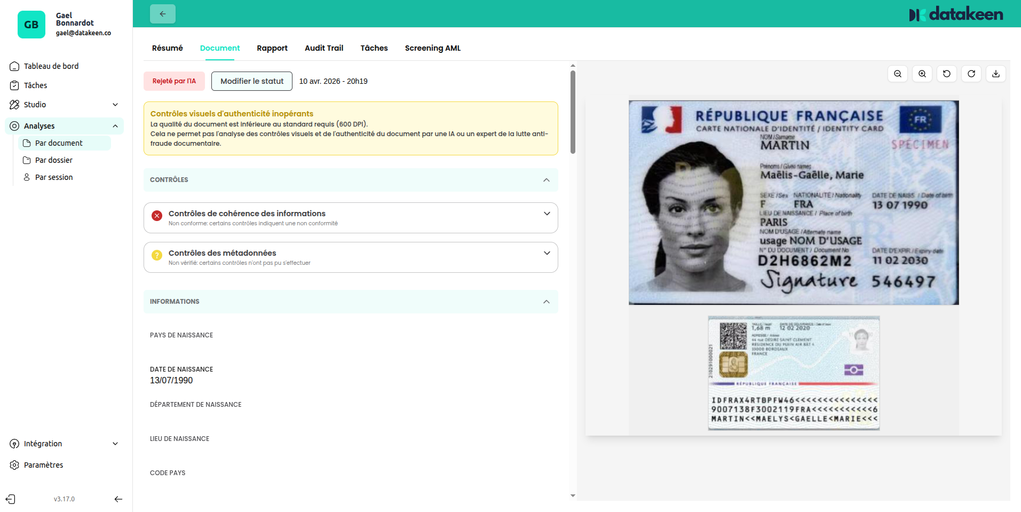Zoom out the document image
This screenshot has height=512, width=1021.
[898, 74]
